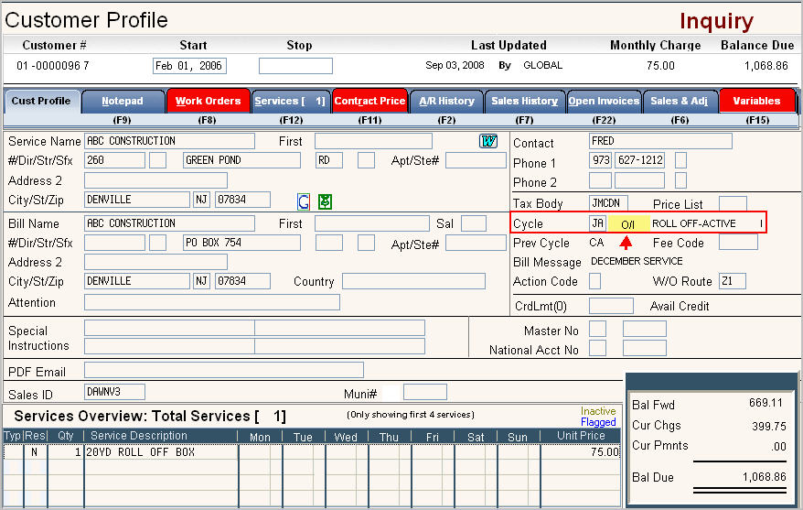Click the service Address 2 field
Screen dimensions: 803x510
point(155,179)
